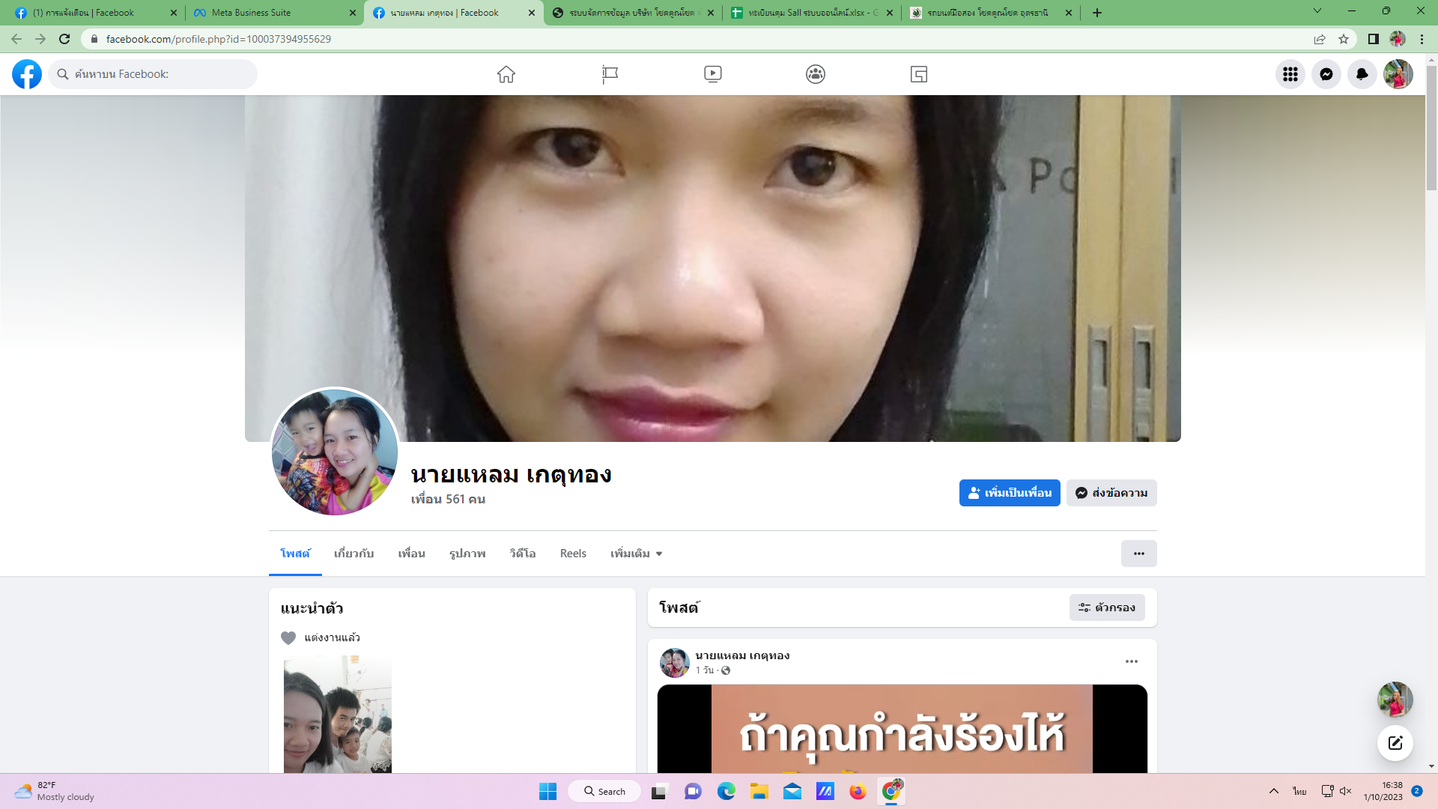
Task: Click the new message compose icon
Action: 1395,743
